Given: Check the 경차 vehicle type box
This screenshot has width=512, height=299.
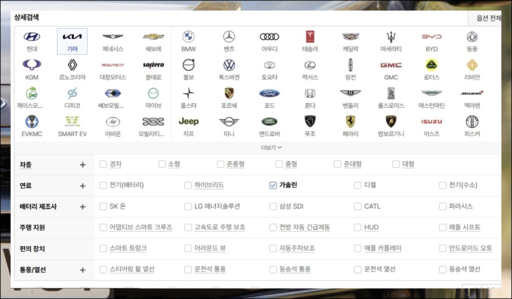Looking at the screenshot, I should click(103, 164).
